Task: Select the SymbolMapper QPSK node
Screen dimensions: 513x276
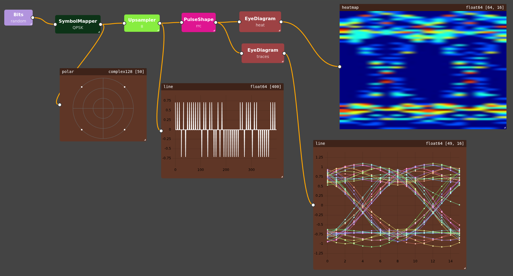Action: (78, 24)
